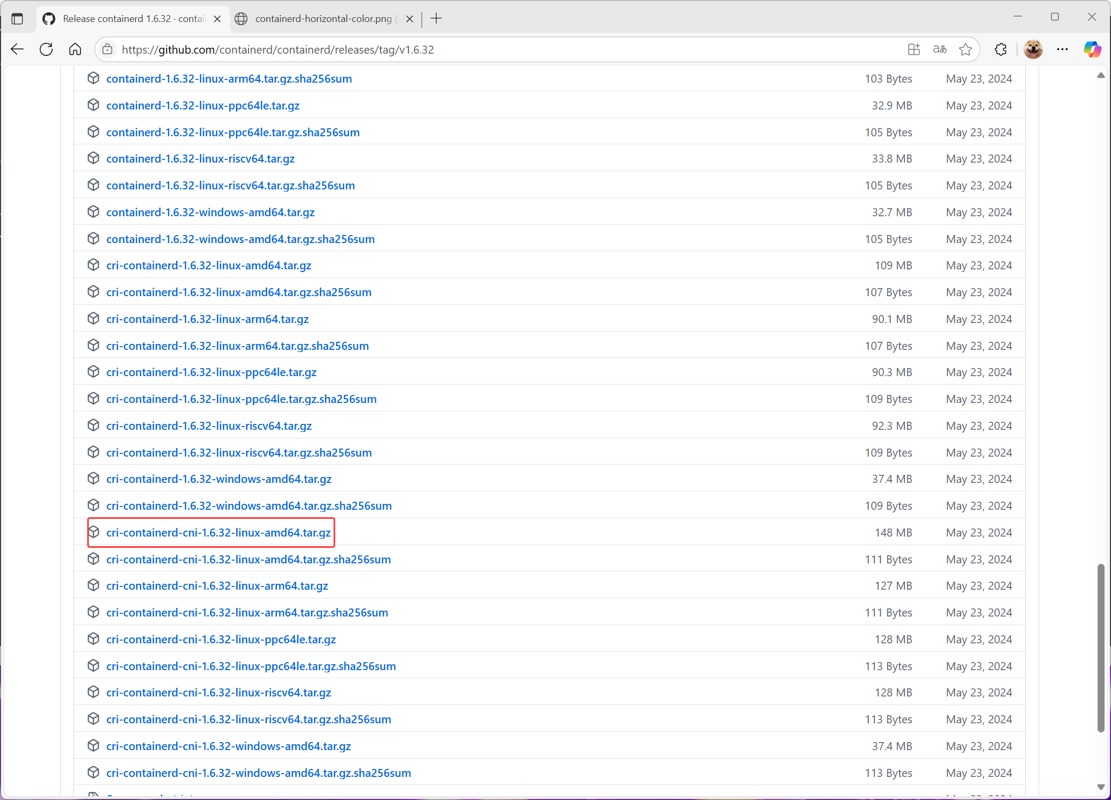The width and height of the screenshot is (1111, 800).
Task: Click the browser back arrow
Action: [17, 49]
